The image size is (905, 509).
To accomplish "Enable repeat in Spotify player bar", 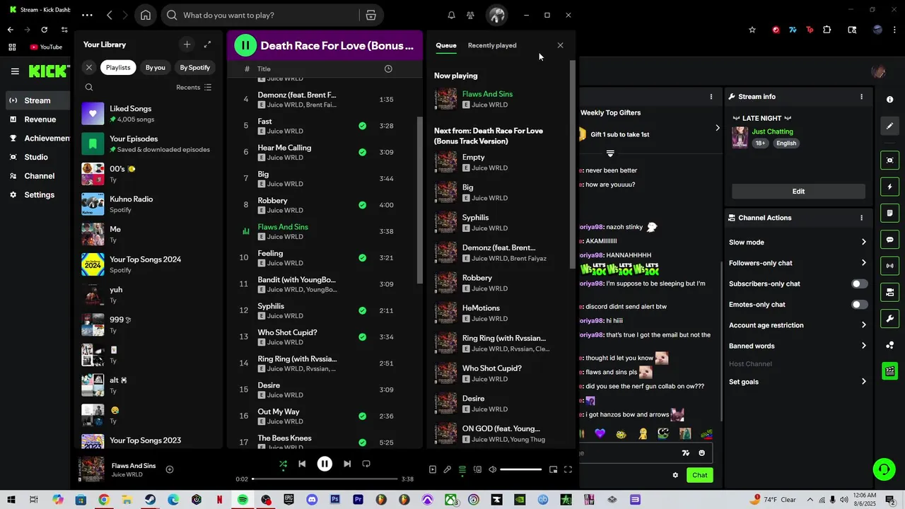I will click(x=366, y=464).
